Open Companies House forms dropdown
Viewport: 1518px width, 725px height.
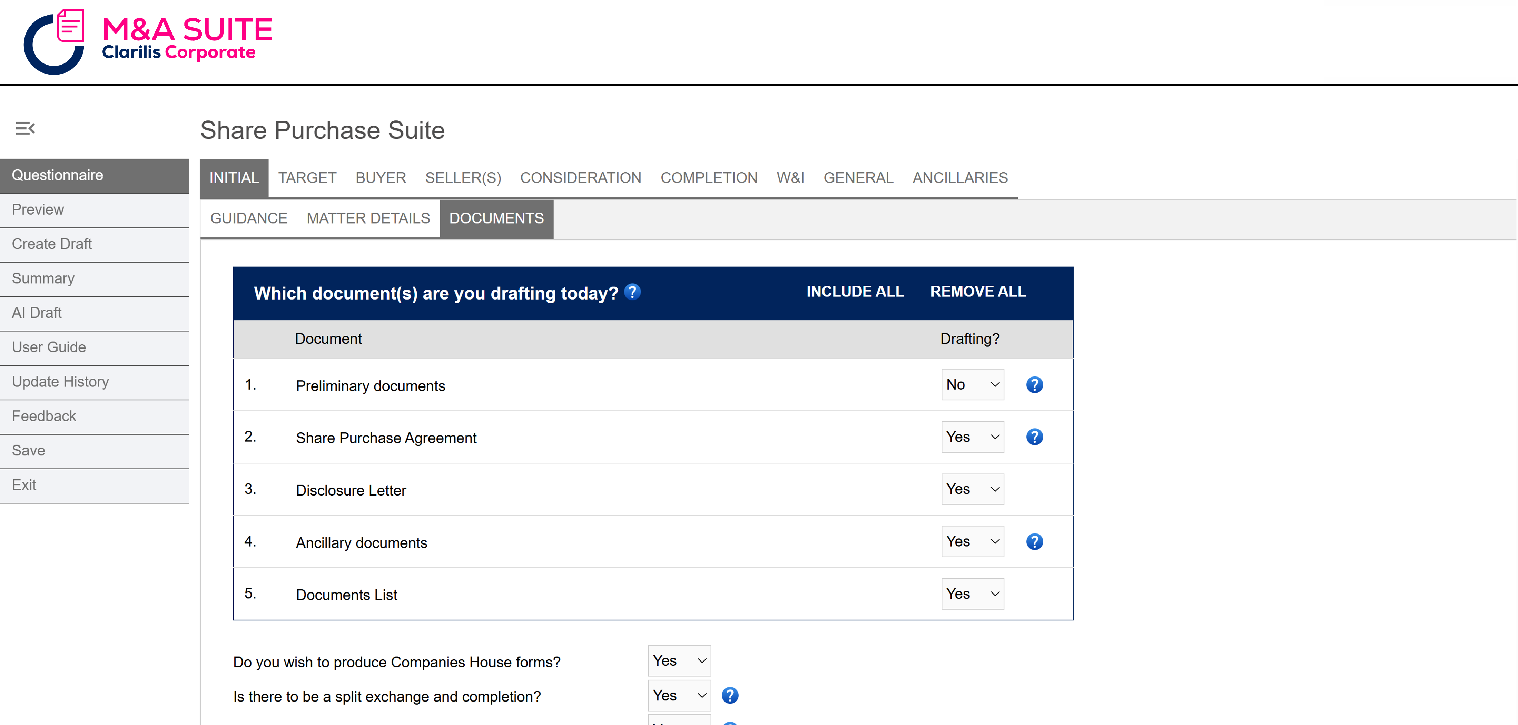coord(679,661)
